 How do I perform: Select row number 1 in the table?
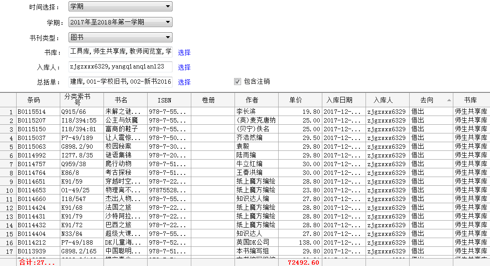(10, 112)
